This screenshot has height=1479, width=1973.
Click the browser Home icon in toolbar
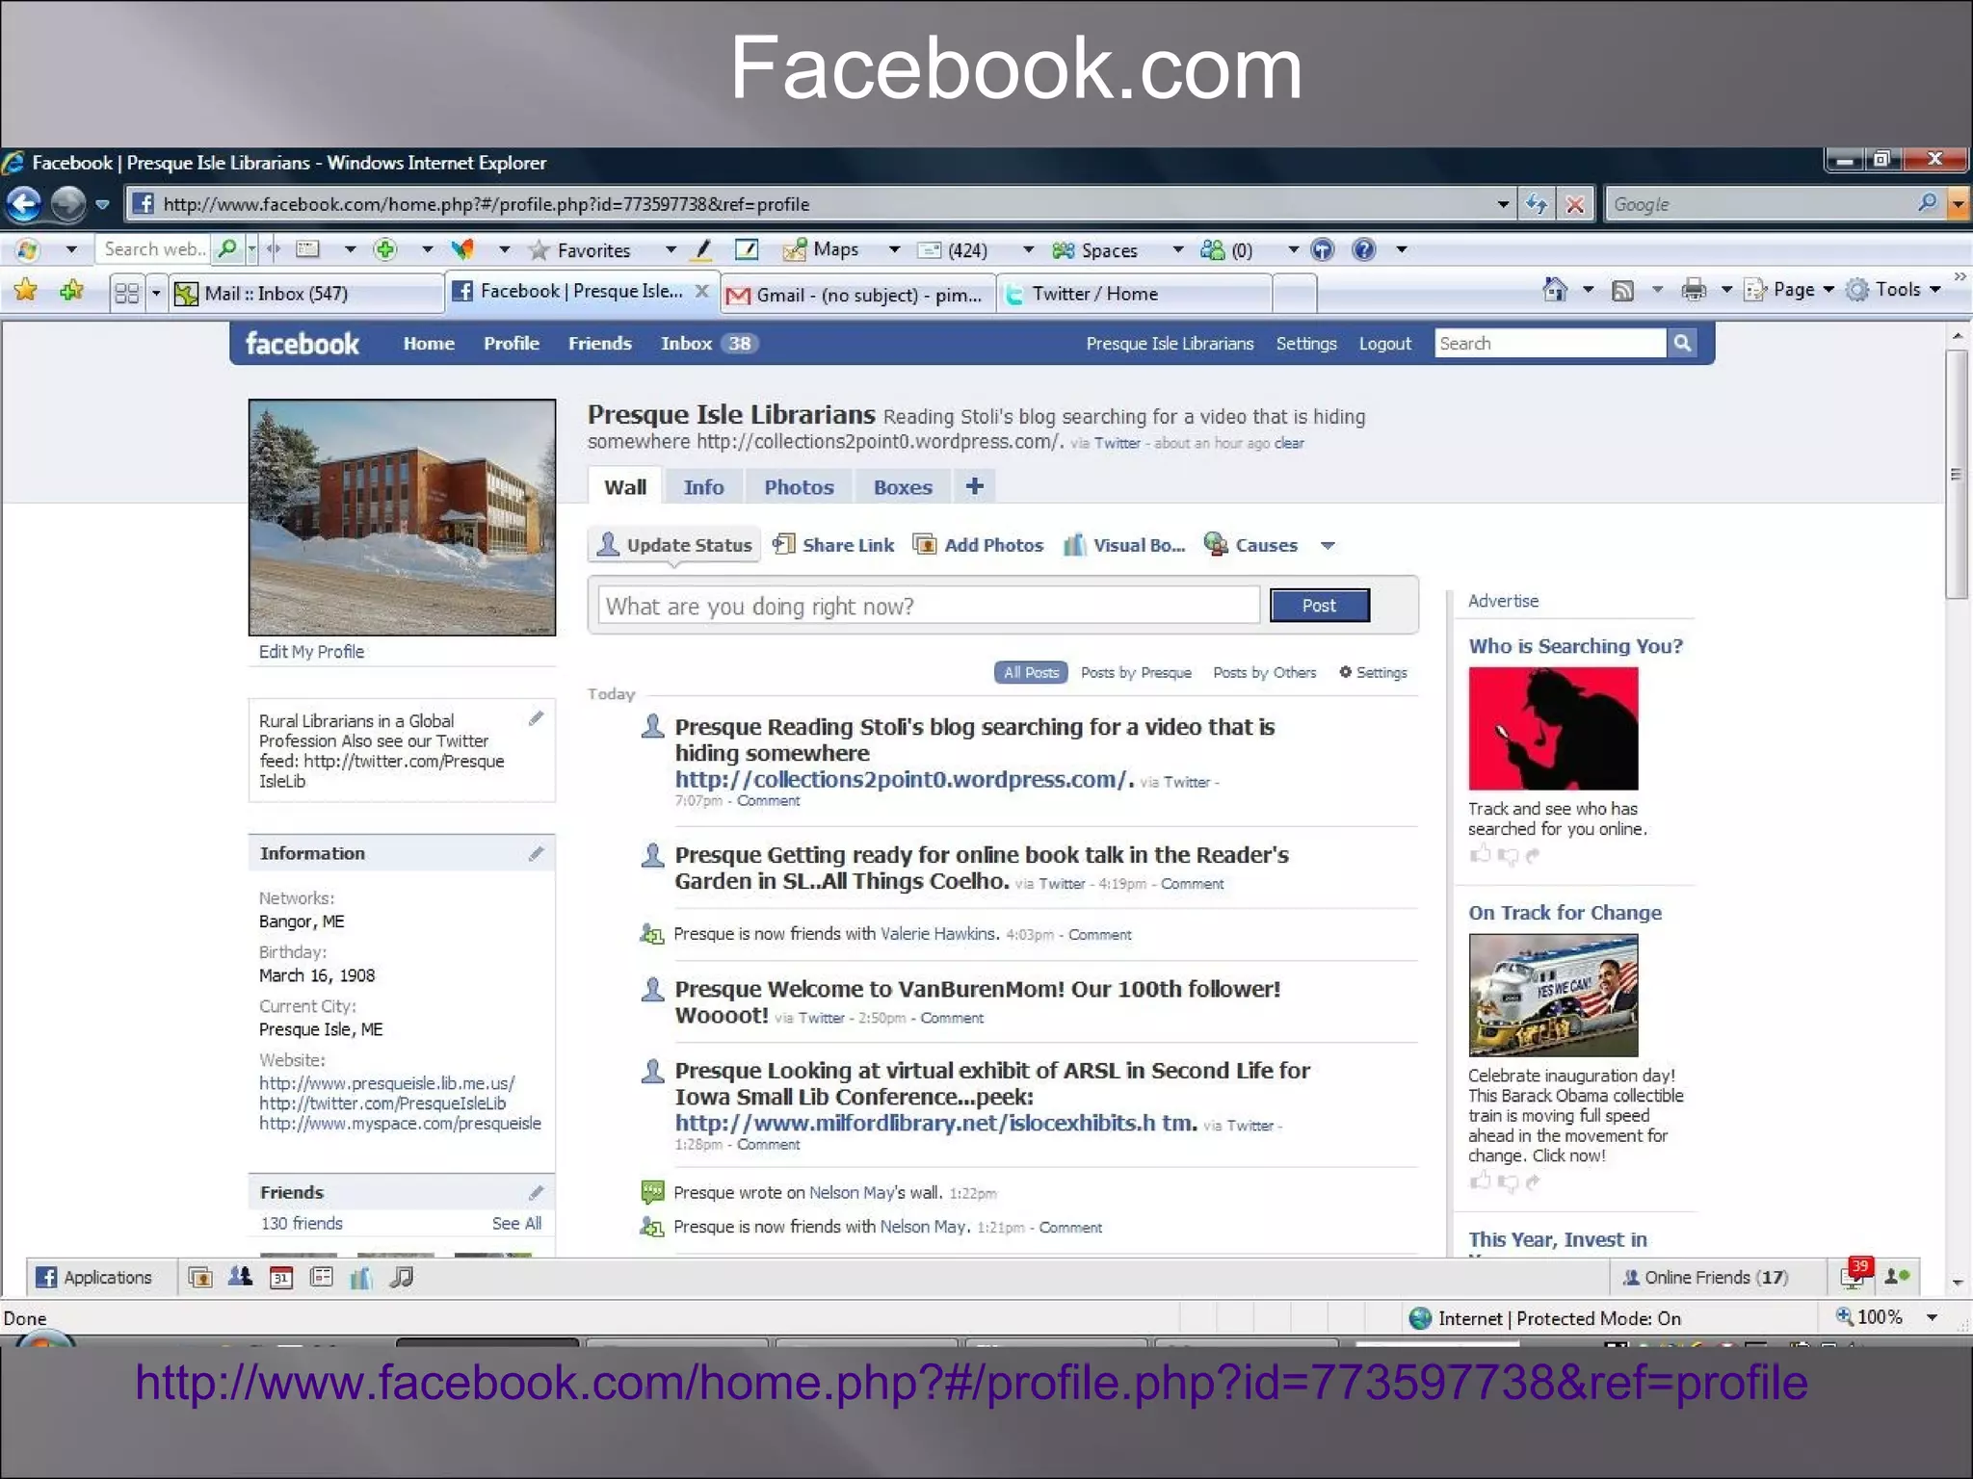click(x=1553, y=290)
